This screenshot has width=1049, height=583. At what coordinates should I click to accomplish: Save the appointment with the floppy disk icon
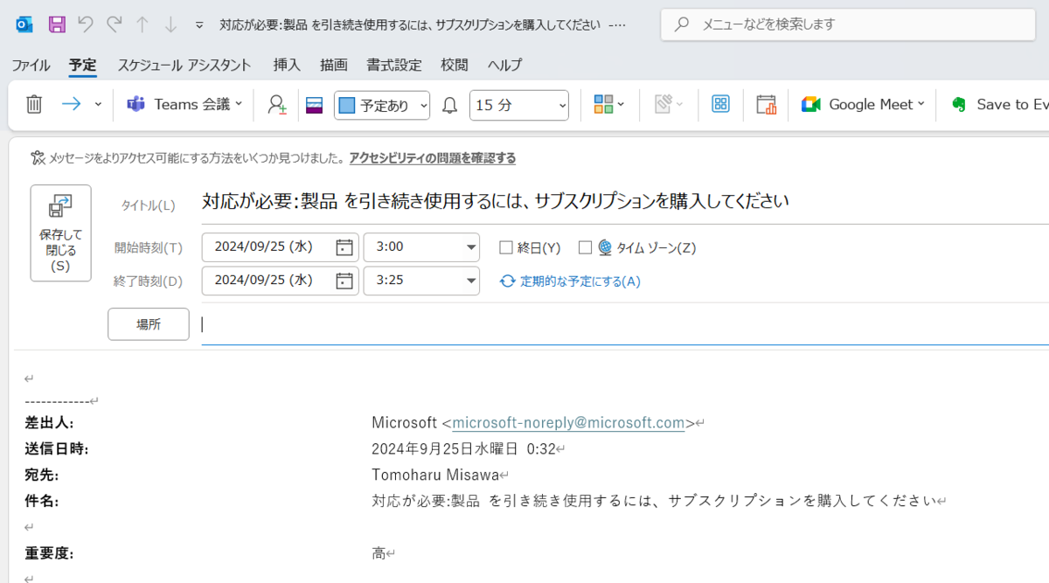57,24
